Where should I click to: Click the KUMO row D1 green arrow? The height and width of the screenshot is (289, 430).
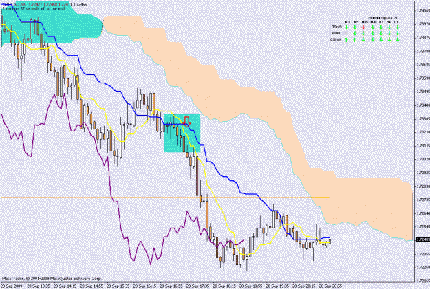(398, 33)
